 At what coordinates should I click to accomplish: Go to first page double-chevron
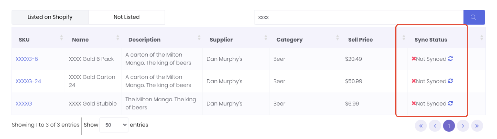click(421, 126)
